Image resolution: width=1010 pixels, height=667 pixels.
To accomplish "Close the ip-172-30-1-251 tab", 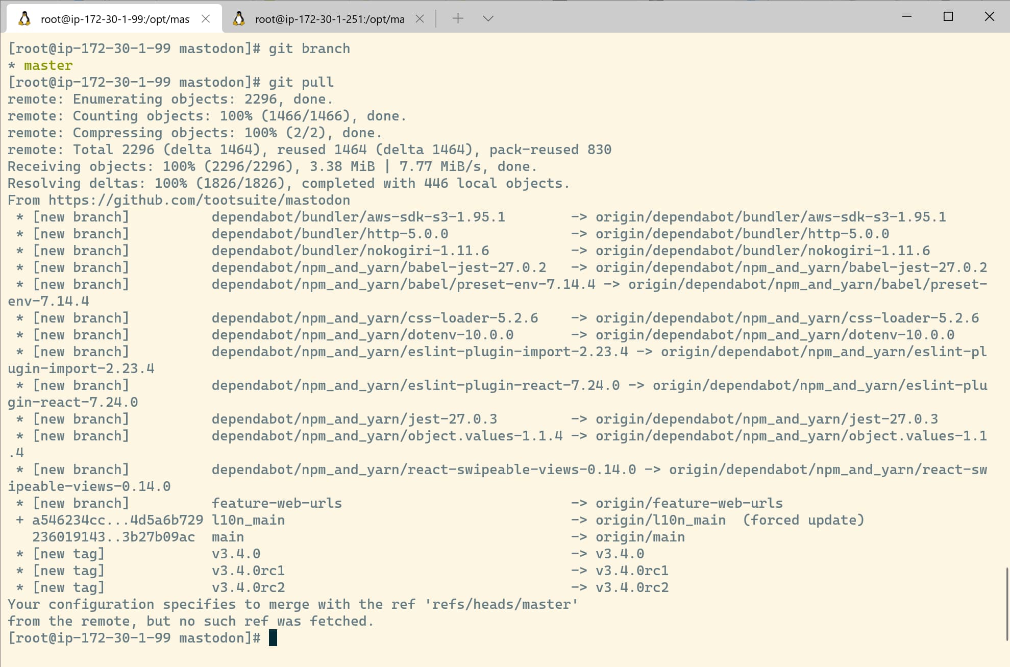I will coord(420,19).
